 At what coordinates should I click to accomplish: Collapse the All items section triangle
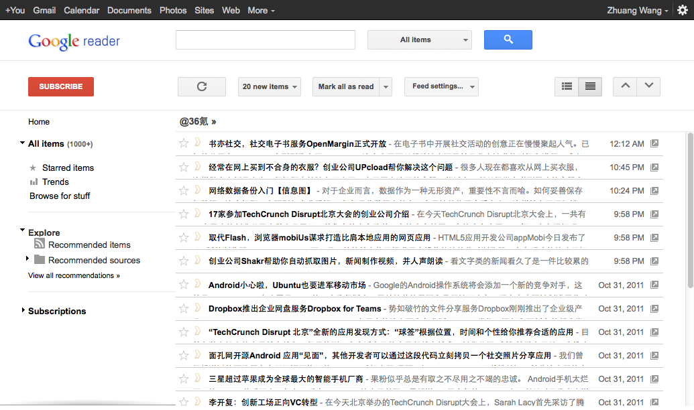coord(22,143)
